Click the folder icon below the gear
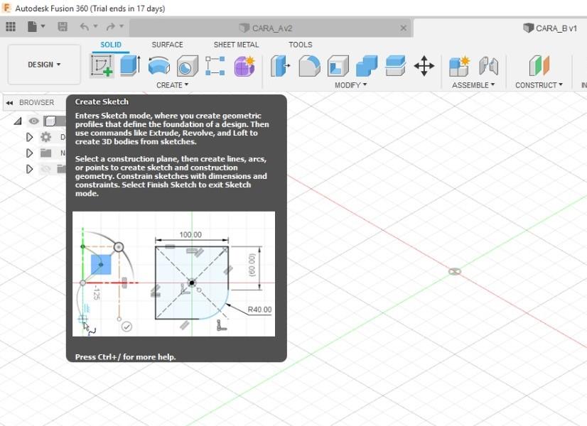Image resolution: width=587 pixels, height=426 pixels. pyautogui.click(x=45, y=153)
